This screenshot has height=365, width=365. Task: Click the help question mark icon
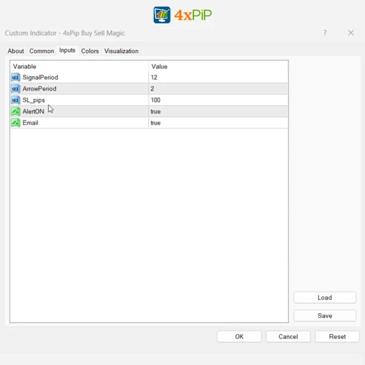(x=325, y=33)
